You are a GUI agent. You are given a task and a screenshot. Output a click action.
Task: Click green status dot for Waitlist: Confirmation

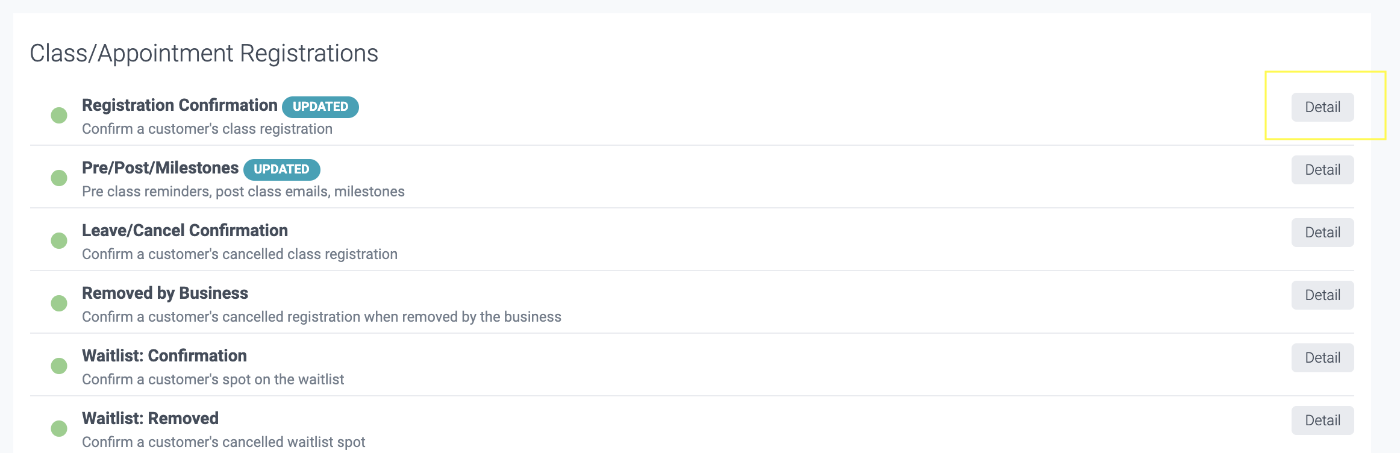pyautogui.click(x=59, y=366)
